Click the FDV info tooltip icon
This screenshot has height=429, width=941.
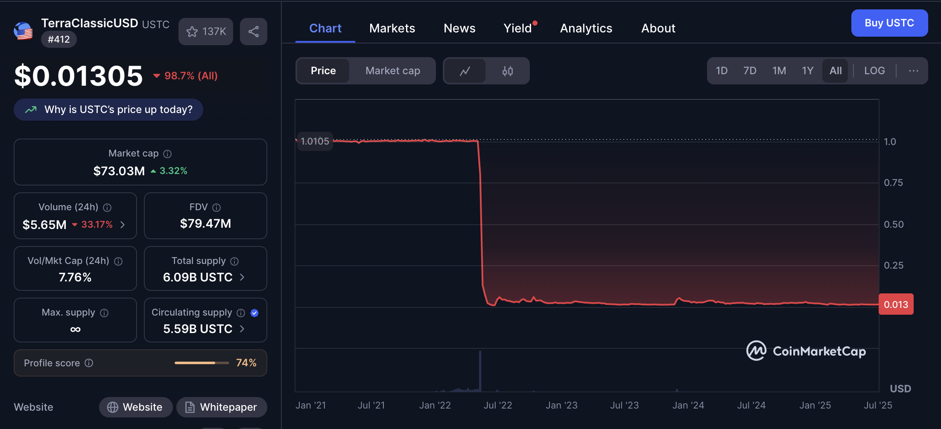(216, 207)
